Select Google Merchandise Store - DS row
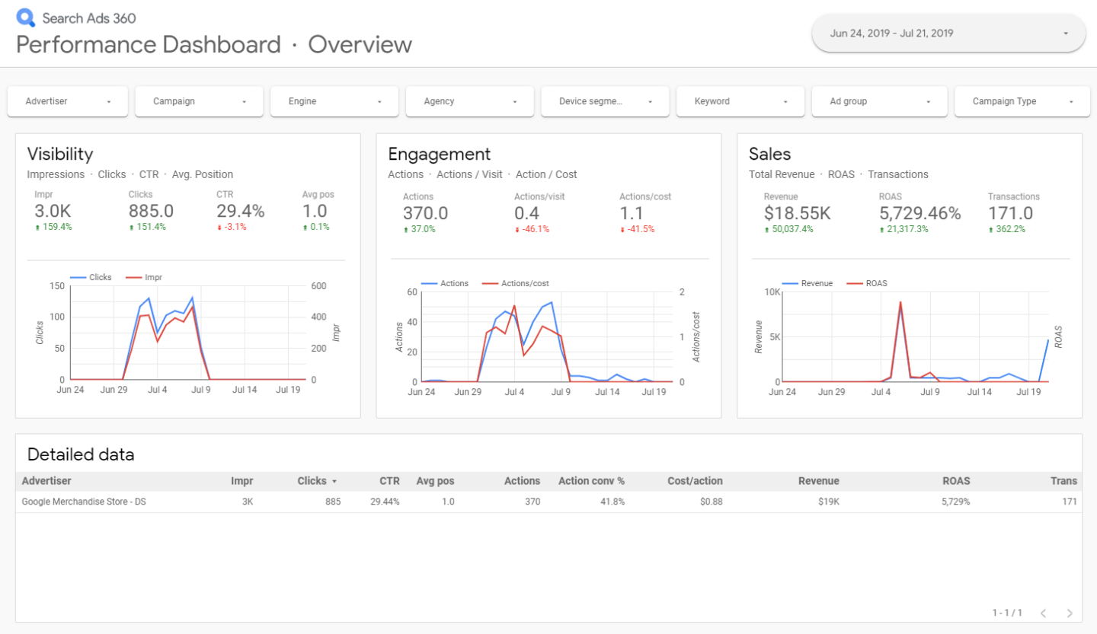 (84, 502)
